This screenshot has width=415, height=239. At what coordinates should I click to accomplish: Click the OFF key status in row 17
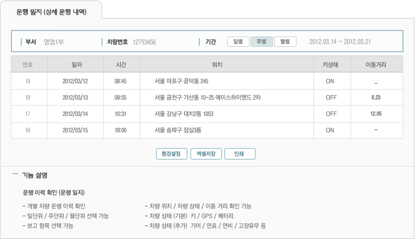coord(331,114)
